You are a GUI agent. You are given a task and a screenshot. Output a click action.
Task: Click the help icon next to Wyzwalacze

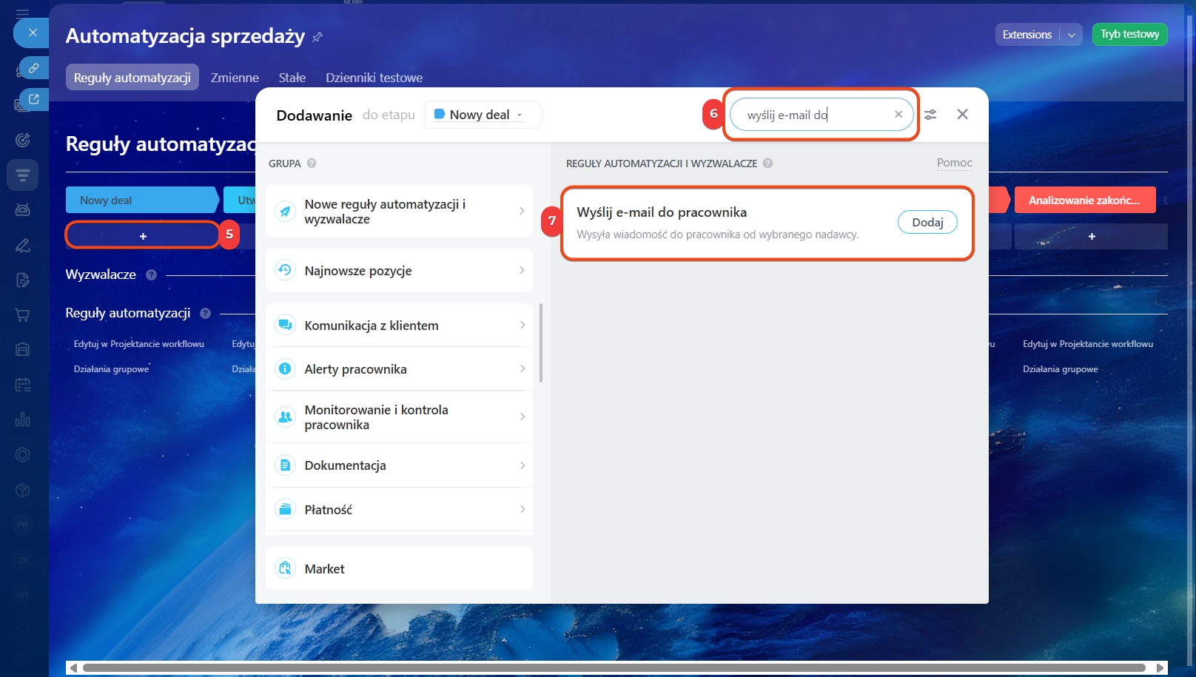(151, 274)
